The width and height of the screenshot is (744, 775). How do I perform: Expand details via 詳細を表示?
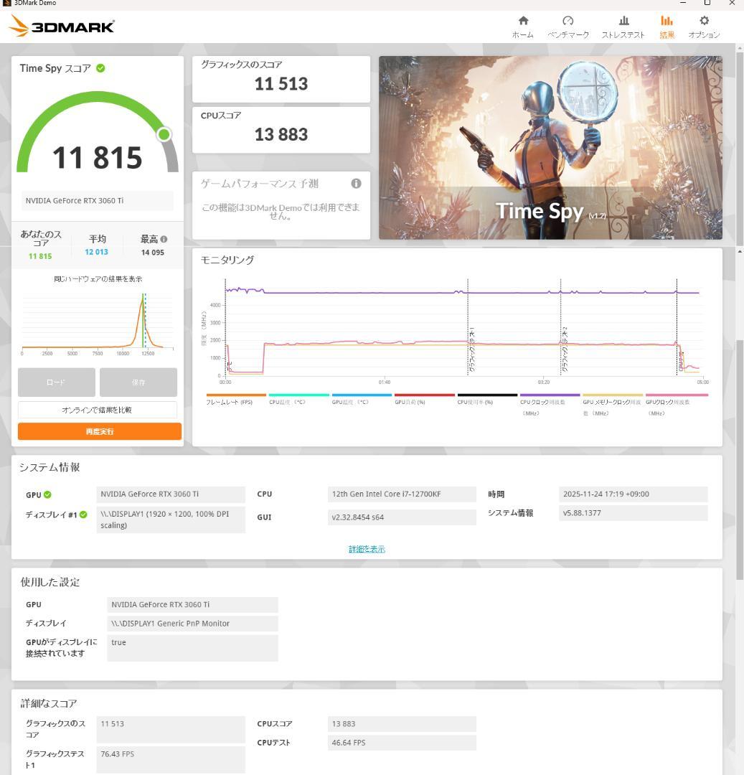coord(365,548)
